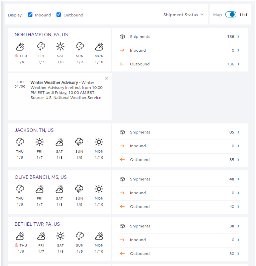The height and width of the screenshot is (266, 256).
Task: Select Jackson SAT 1/8 partly cloudy icon
Action: tap(59, 142)
